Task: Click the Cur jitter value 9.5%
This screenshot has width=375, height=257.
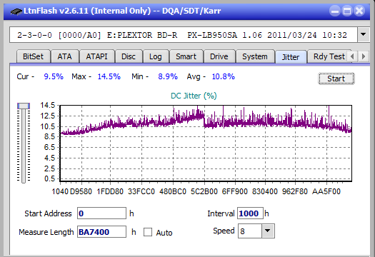Action: [x=54, y=76]
